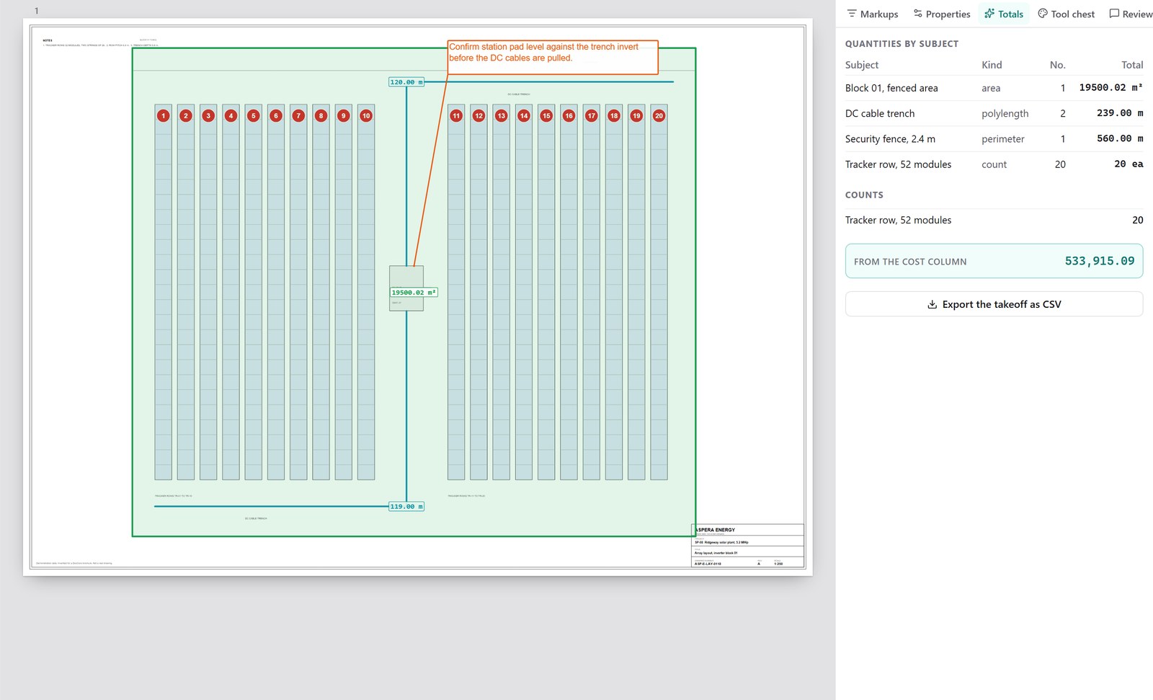Click the '20 ea' total value
The width and height of the screenshot is (1153, 700).
pyautogui.click(x=1128, y=164)
